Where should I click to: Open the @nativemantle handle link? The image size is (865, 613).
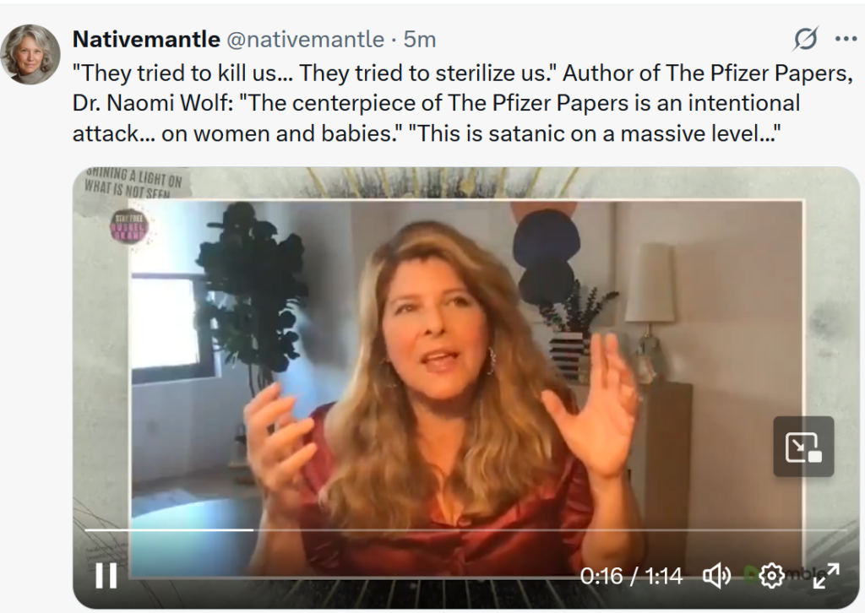pos(306,39)
